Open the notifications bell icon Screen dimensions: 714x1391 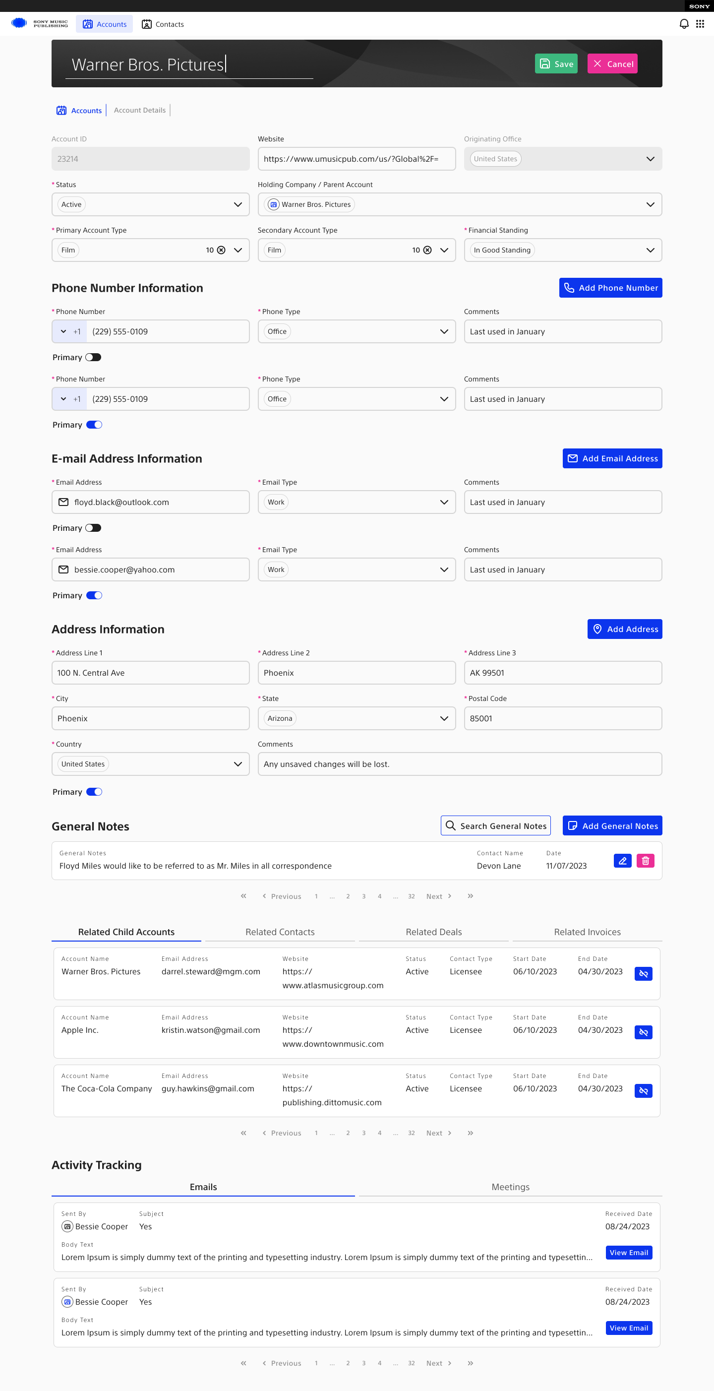point(684,24)
